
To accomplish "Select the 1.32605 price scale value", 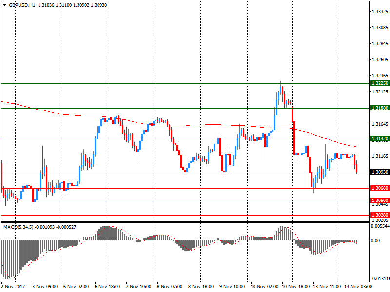I will (380, 59).
